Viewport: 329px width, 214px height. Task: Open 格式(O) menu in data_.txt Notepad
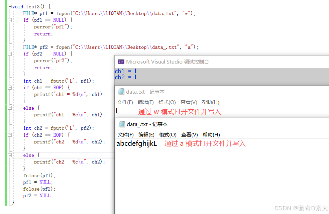[168, 135]
